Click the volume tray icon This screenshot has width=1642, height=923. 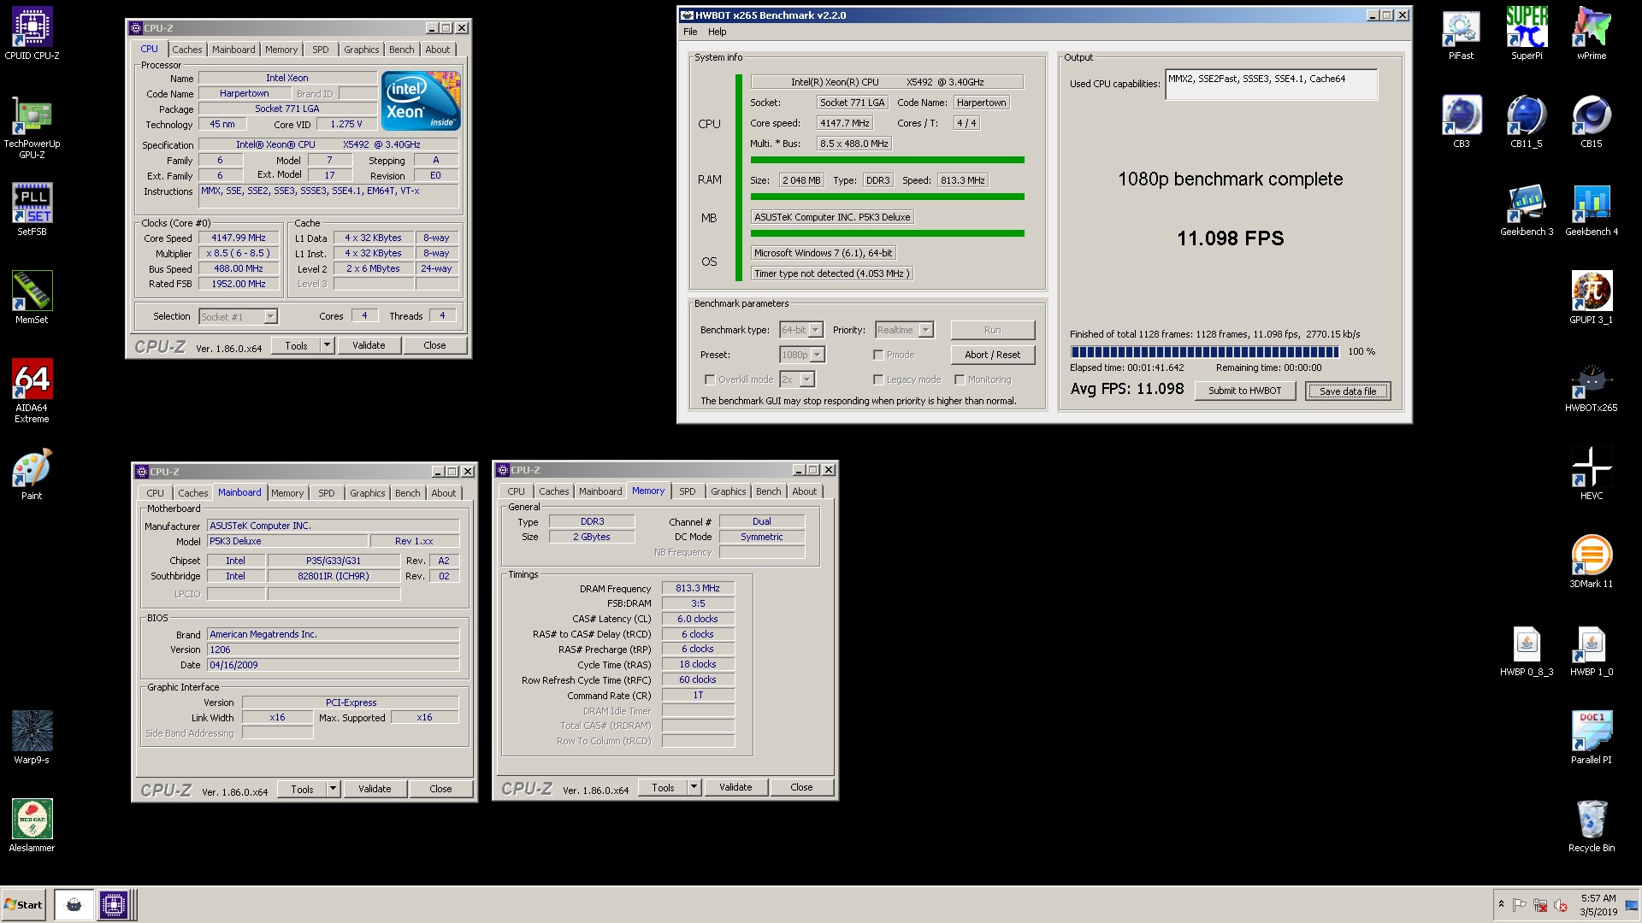1560,905
